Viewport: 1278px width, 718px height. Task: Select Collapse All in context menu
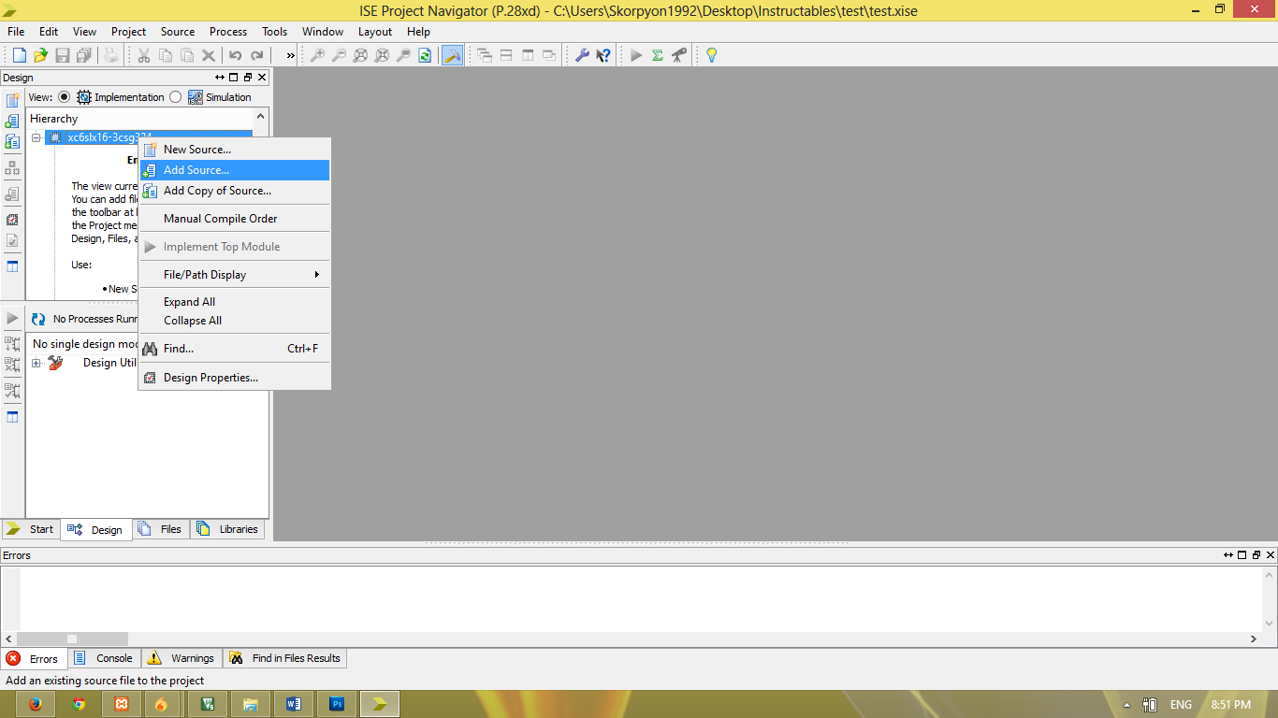tap(234, 321)
